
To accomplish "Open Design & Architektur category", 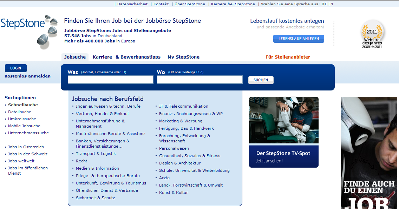I will [x=180, y=163].
